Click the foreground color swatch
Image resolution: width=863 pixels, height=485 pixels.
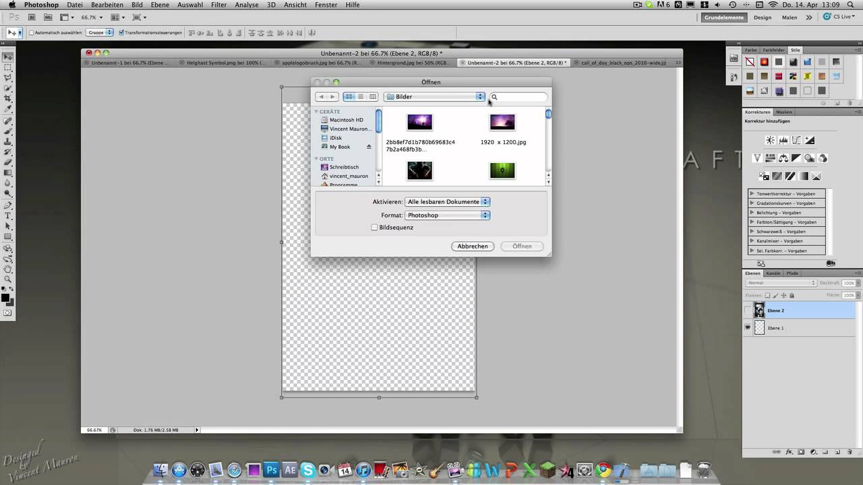5,297
